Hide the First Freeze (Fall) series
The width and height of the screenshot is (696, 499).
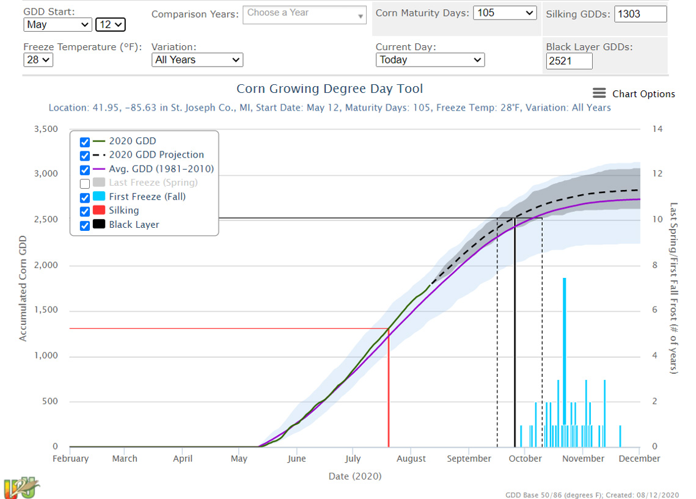click(84, 197)
